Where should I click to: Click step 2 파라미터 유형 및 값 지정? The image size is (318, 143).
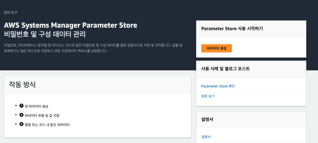pos(42,115)
